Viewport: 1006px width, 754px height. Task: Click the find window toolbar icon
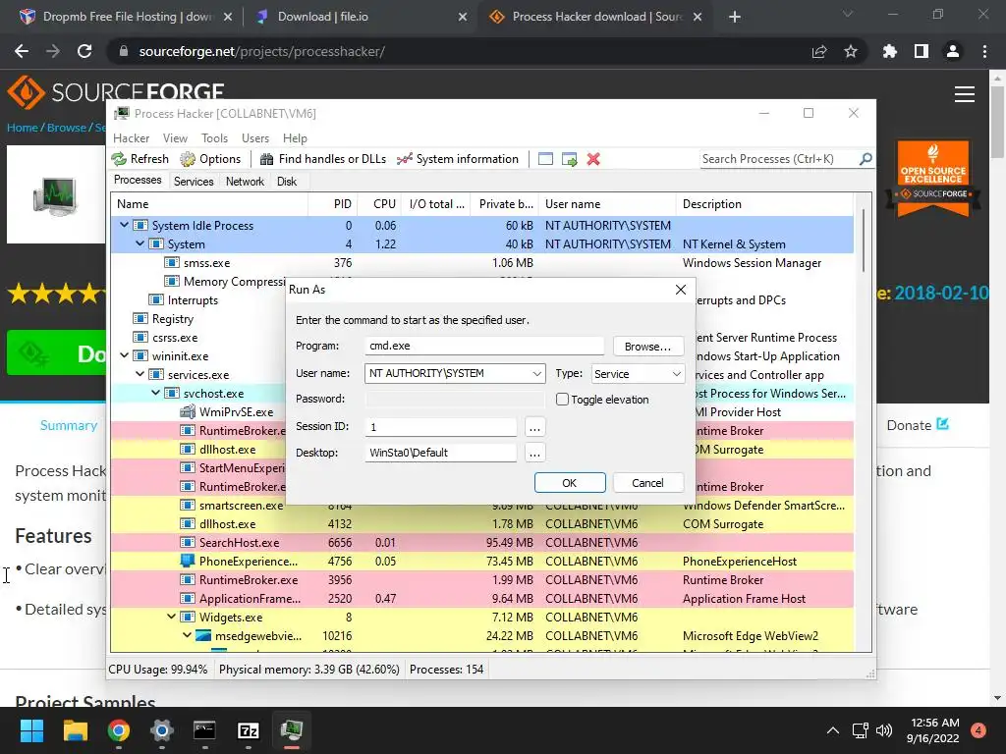click(x=545, y=159)
